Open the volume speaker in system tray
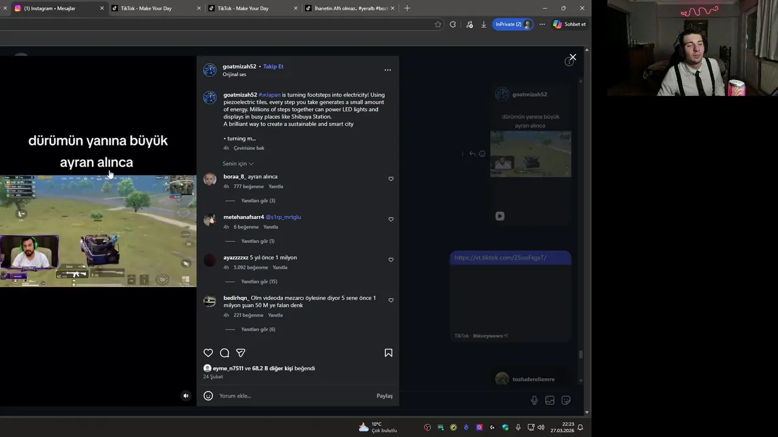The image size is (778, 437). click(541, 427)
